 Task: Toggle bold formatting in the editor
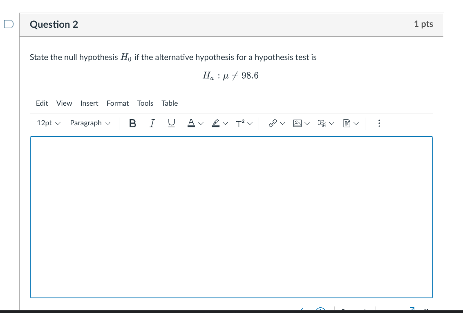coord(132,123)
